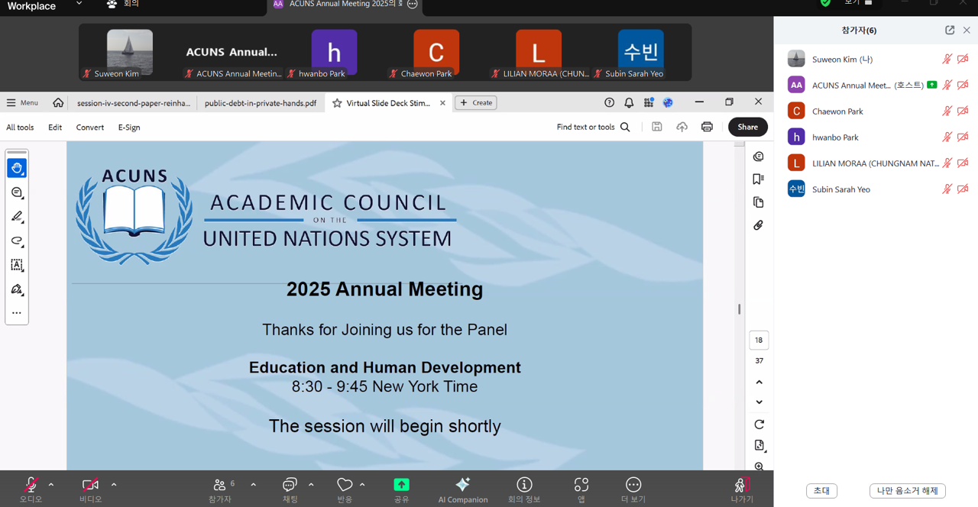
Task: Click the print icon
Action: pyautogui.click(x=707, y=127)
